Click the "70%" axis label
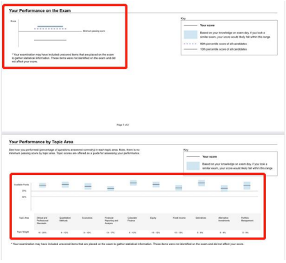Viewport: 286px width, 263px height. [x=24, y=191]
